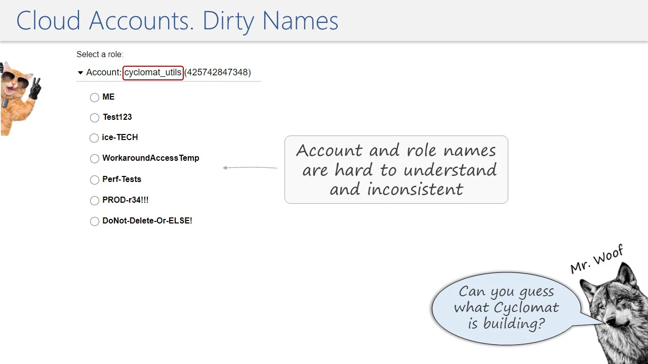The width and height of the screenshot is (648, 364).
Task: Click the DoNot-Delete-Or-ELSE! label text
Action: click(147, 221)
